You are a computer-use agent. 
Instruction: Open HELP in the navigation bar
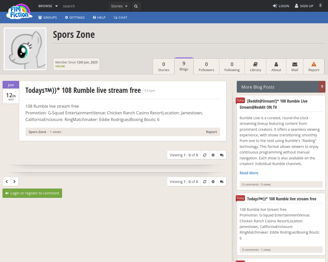coord(99,17)
